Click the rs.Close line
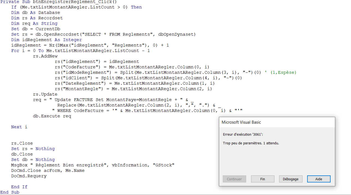Image resolution: width=351 pixels, height=195 pixels. coord(22,143)
